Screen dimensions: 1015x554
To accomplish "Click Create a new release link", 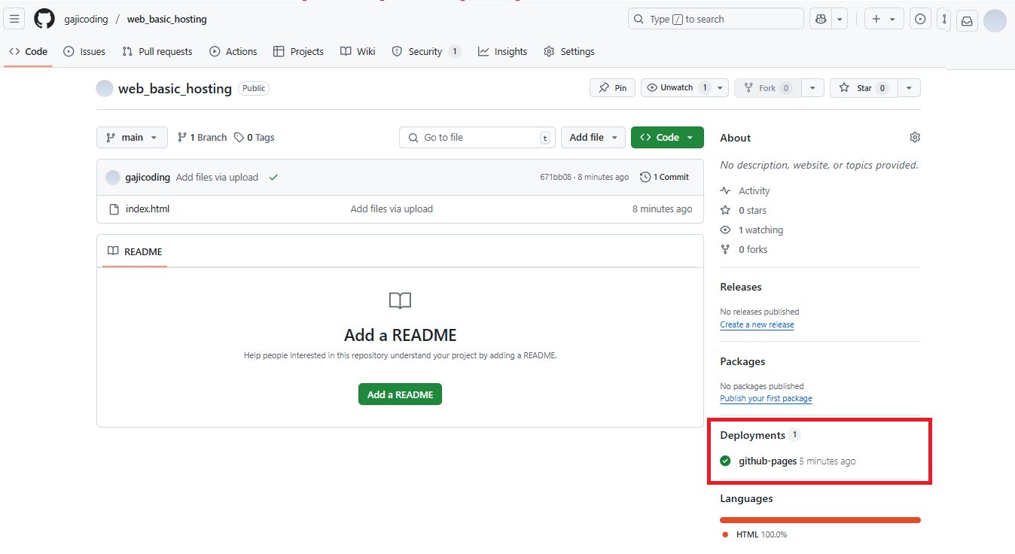I will click(757, 324).
